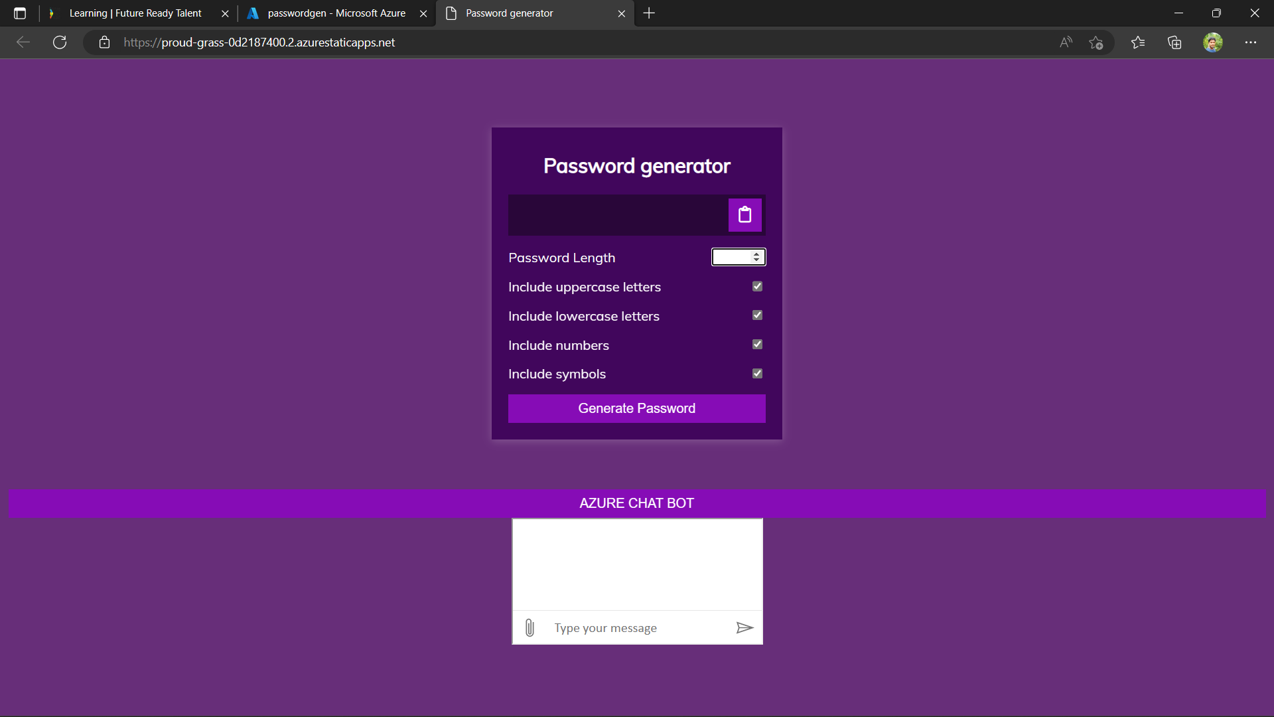This screenshot has width=1274, height=717.
Task: Attach a file in the chat bot
Action: pyautogui.click(x=529, y=627)
